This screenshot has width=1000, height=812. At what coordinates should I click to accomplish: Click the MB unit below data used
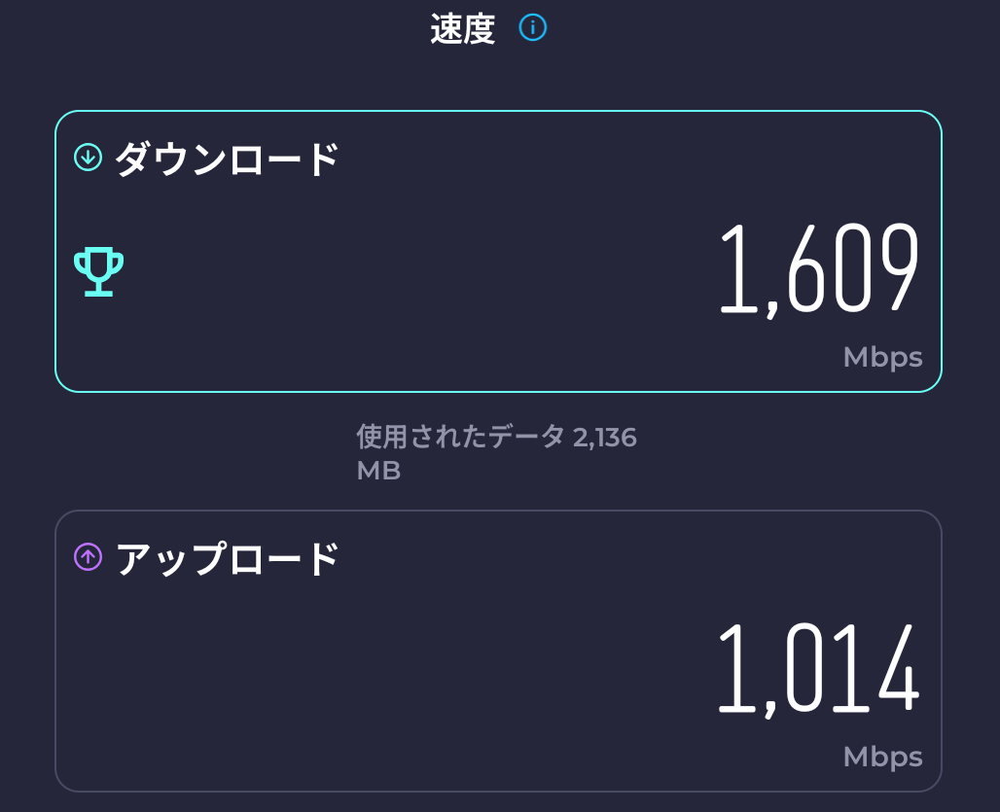[x=378, y=471]
